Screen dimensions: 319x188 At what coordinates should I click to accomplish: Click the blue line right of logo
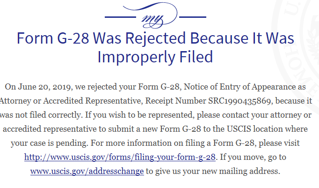193,17
